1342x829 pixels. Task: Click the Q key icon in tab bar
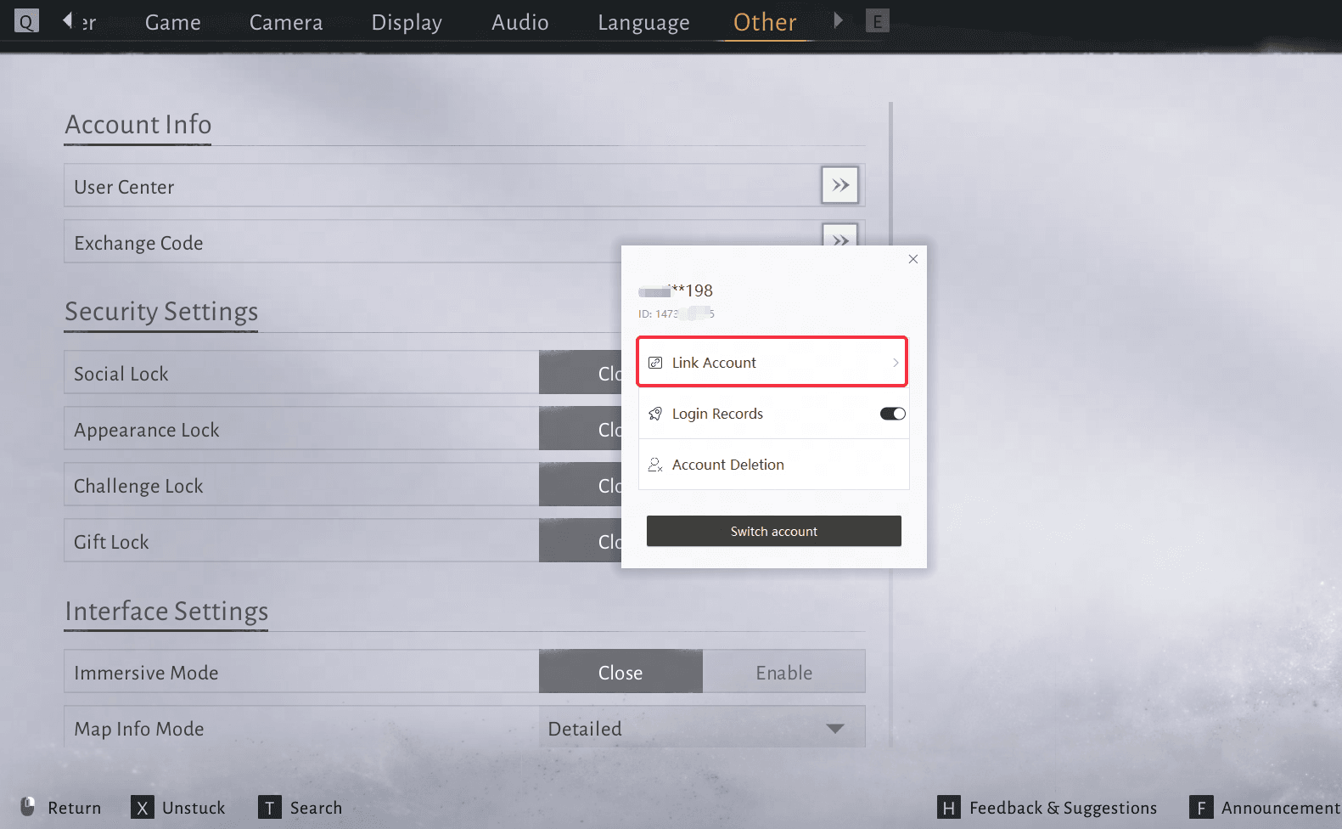click(x=26, y=21)
